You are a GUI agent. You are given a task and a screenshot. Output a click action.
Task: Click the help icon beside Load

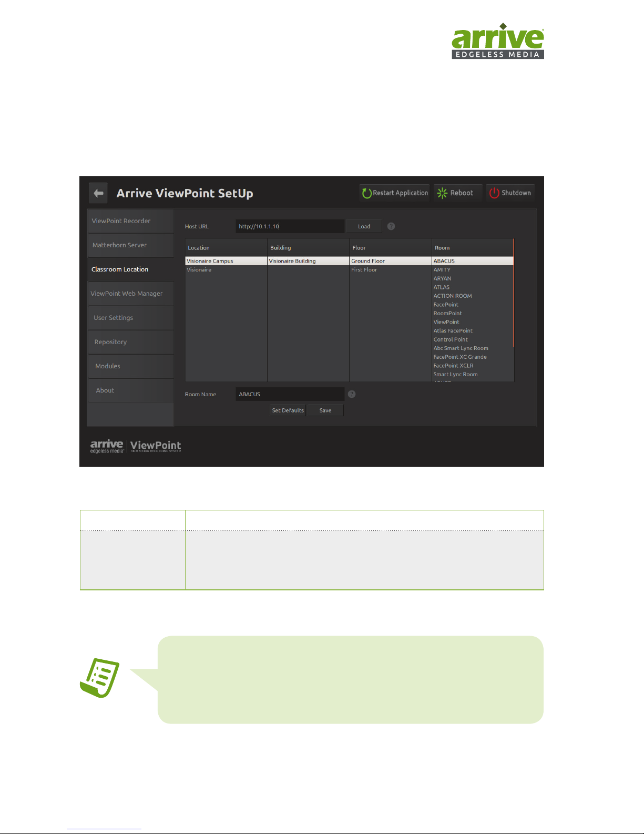391,226
